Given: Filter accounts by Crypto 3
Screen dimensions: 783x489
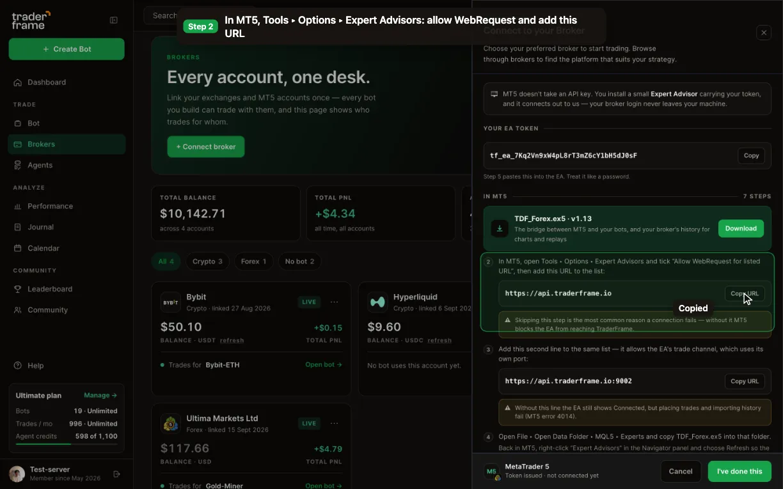Looking at the screenshot, I should click(208, 261).
